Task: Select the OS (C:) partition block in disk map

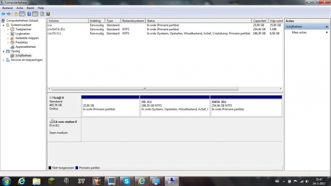Action: point(175,106)
